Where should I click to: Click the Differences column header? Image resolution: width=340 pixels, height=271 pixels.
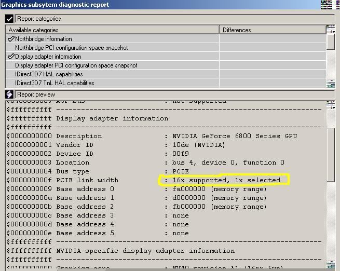pyautogui.click(x=273, y=30)
